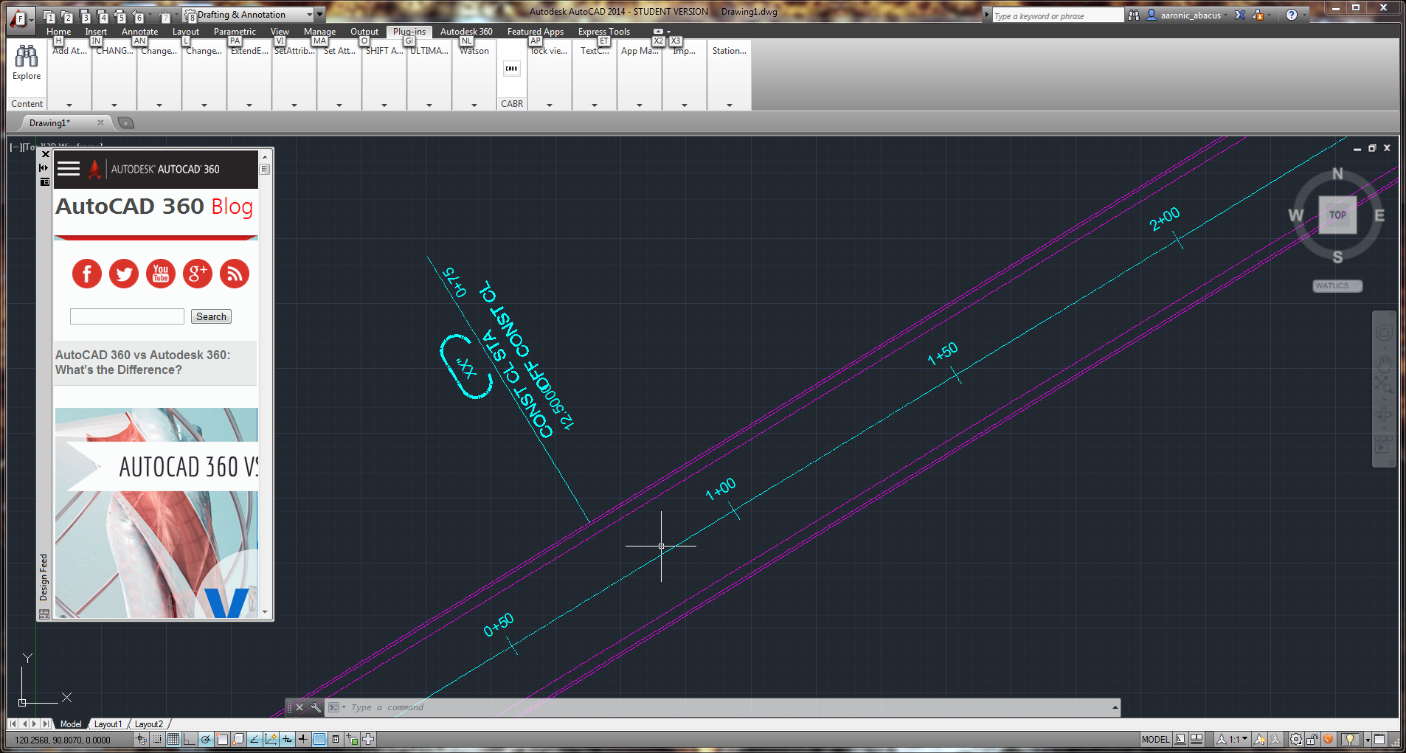Click Zoom Extents in the navigation bar

[x=1384, y=384]
